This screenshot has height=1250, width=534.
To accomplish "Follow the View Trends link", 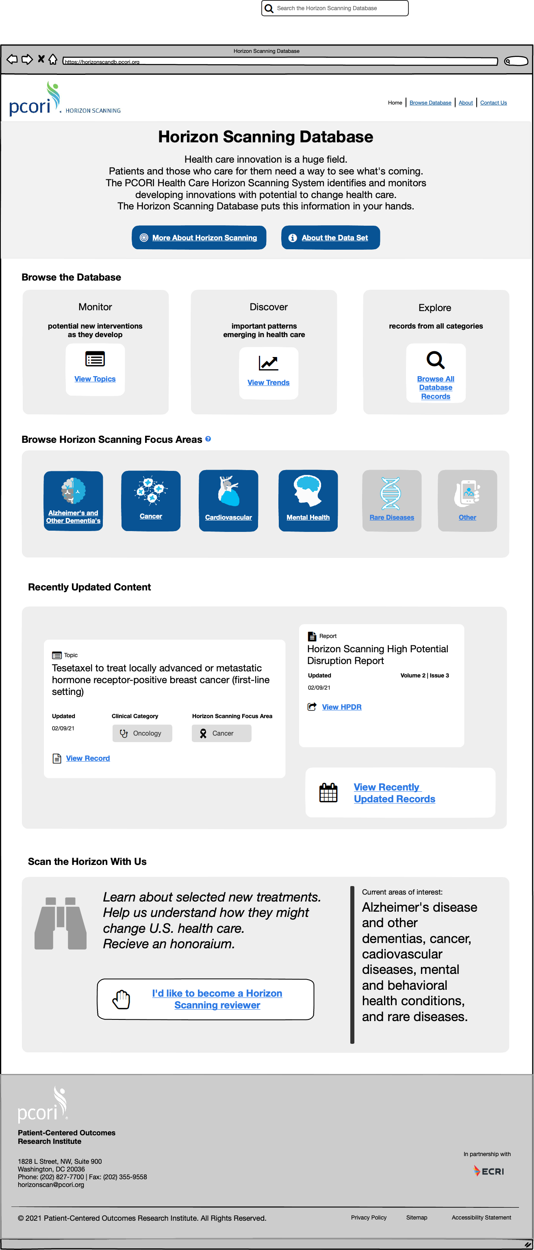I will point(268,382).
